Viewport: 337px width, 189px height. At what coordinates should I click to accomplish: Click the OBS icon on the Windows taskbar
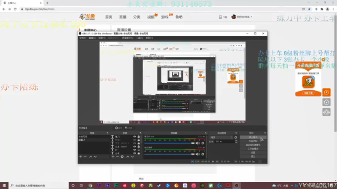pos(236,186)
